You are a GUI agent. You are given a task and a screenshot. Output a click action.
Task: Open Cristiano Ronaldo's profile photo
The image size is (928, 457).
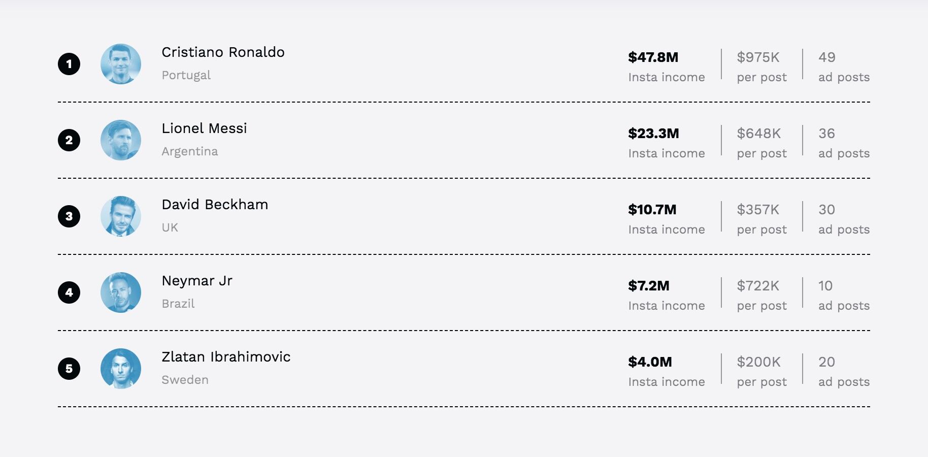pos(121,64)
